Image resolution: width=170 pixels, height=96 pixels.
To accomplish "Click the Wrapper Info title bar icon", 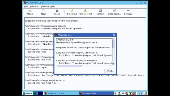I will pyautogui.click(x=56, y=35).
